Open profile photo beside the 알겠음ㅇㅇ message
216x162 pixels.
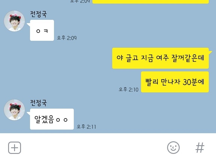tap(14, 110)
